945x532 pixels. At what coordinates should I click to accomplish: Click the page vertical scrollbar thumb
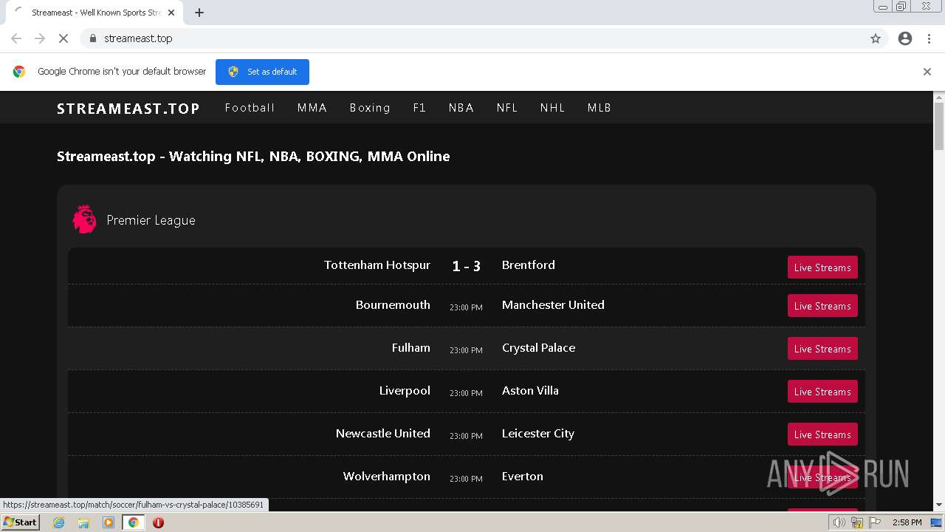(x=939, y=126)
